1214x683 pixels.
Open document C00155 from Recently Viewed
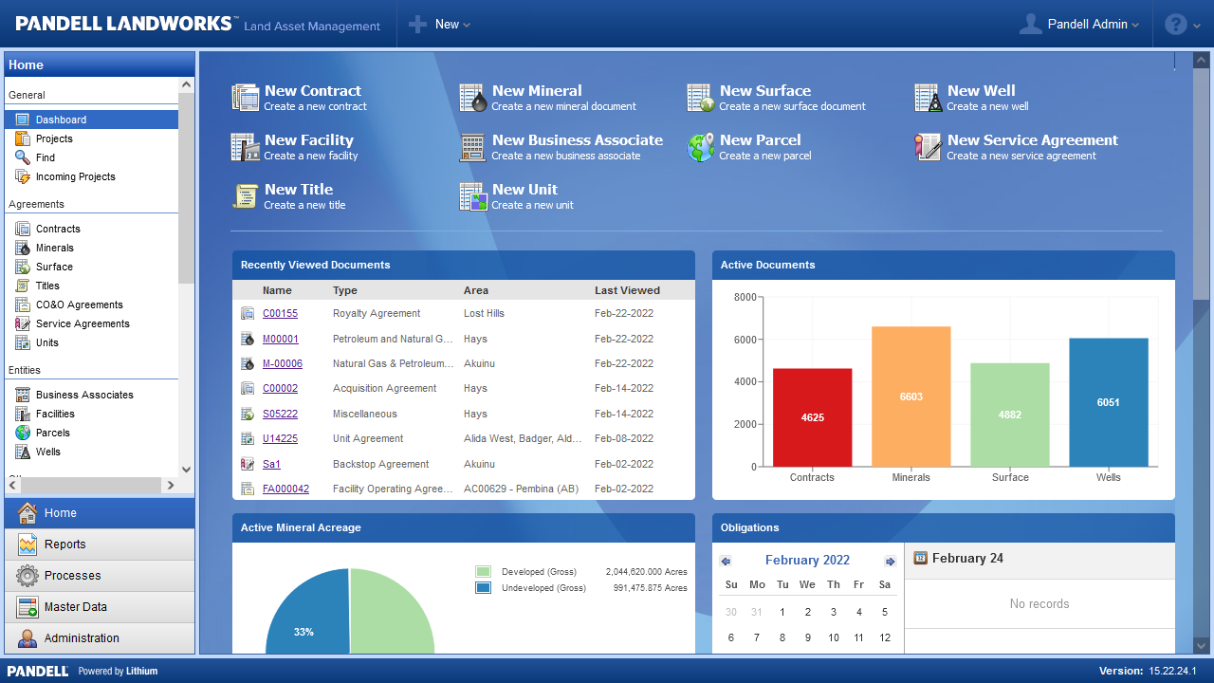click(279, 313)
